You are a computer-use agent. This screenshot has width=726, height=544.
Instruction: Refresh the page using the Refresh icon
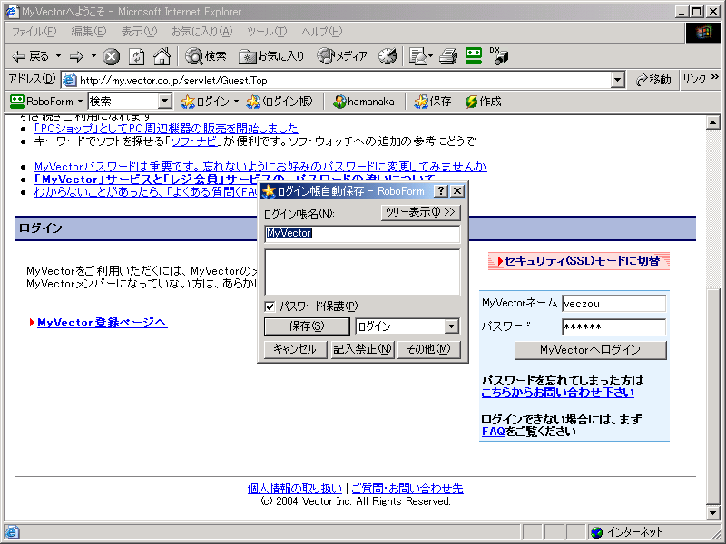click(x=136, y=56)
